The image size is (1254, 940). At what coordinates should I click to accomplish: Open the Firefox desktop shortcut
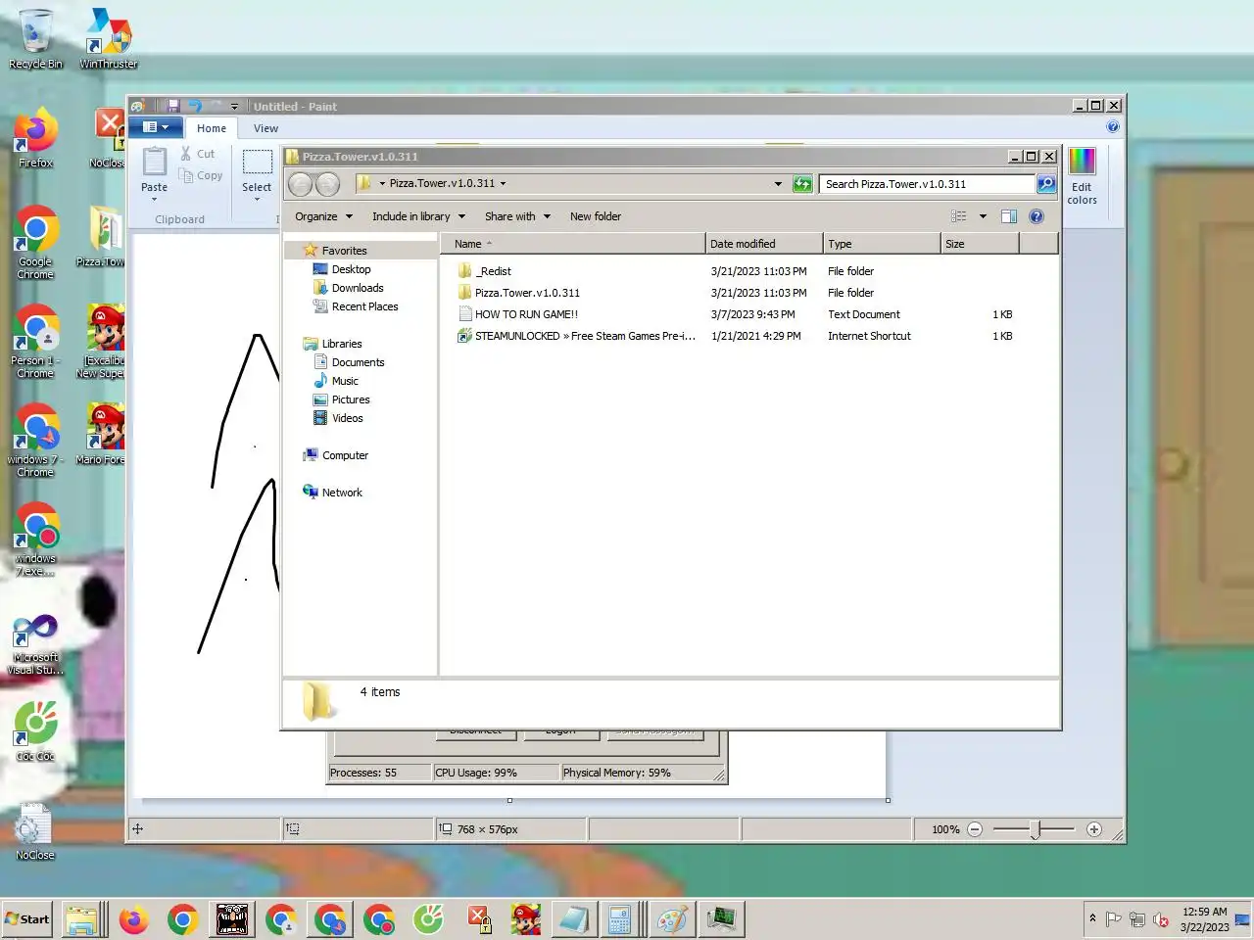pos(35,138)
